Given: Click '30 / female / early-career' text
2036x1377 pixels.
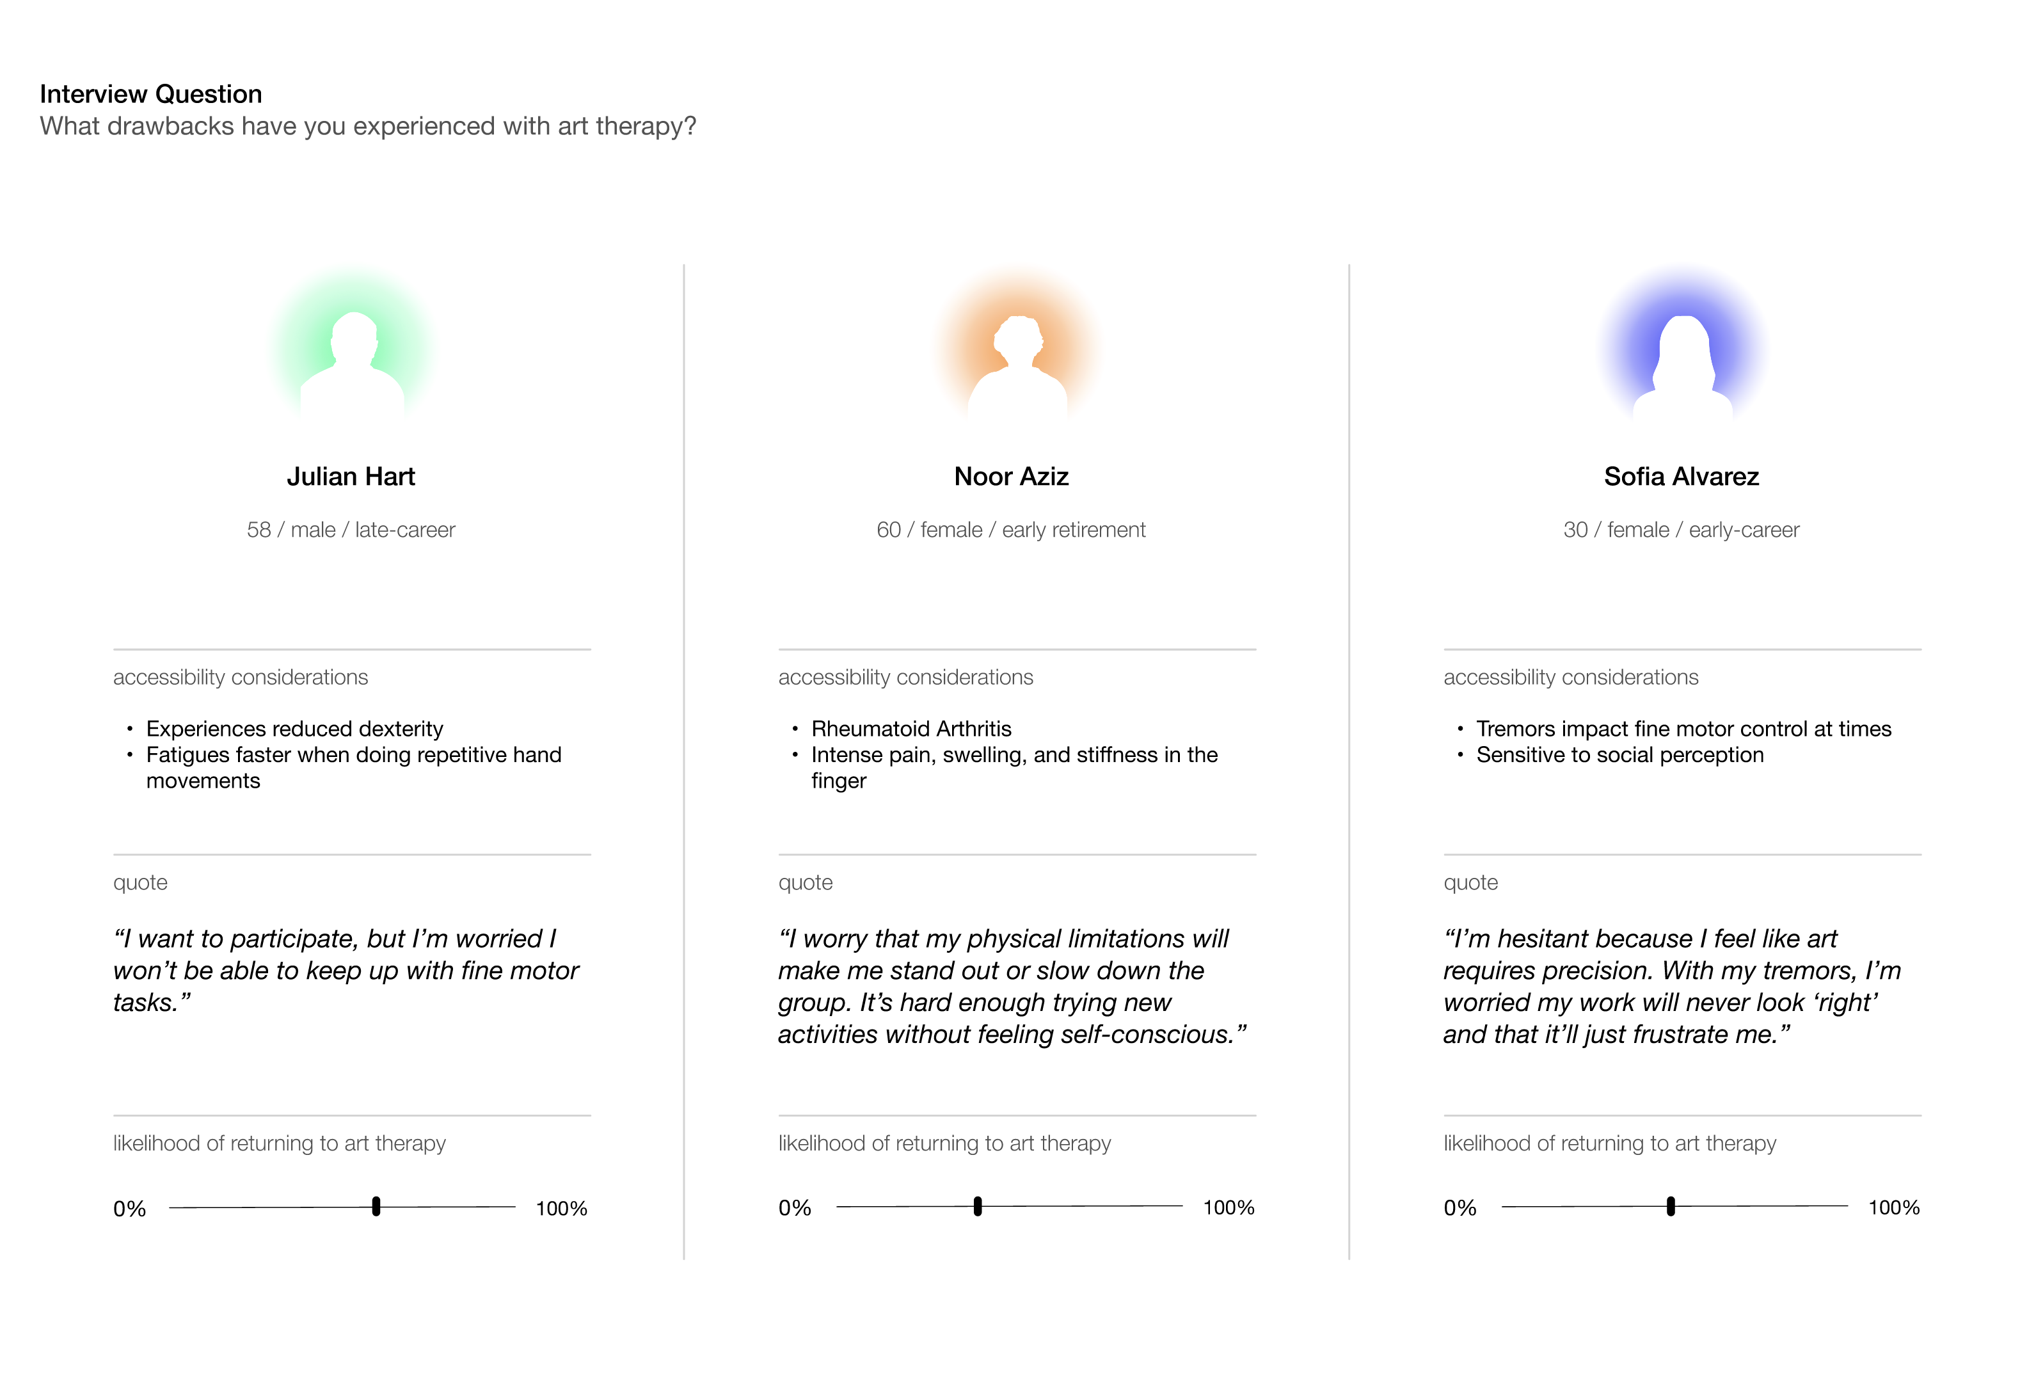Looking at the screenshot, I should pyautogui.click(x=1680, y=530).
